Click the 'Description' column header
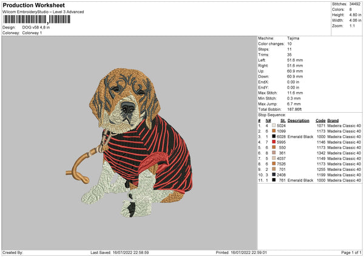364x257 pixels. point(298,121)
